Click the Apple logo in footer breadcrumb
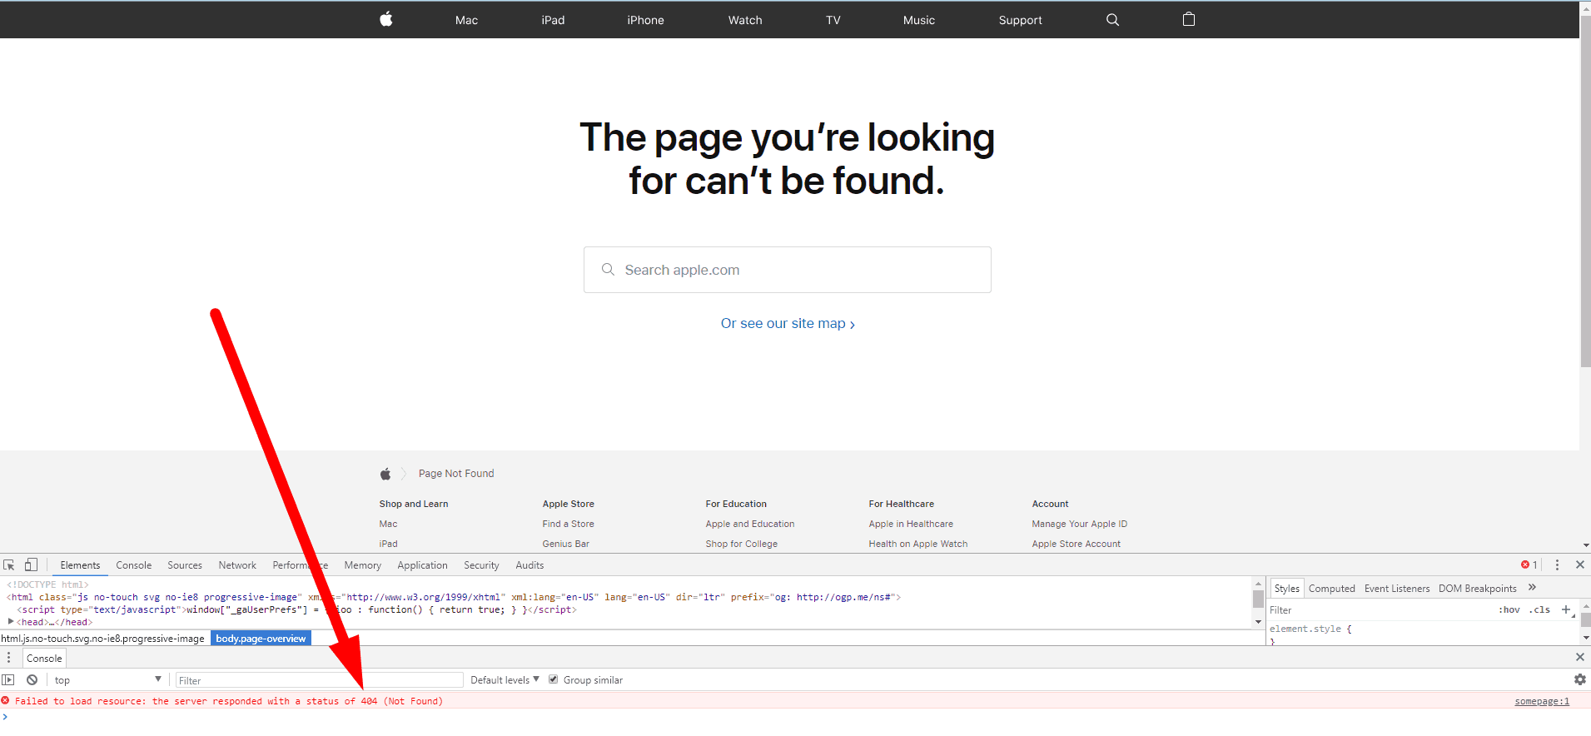1591x736 pixels. point(385,474)
